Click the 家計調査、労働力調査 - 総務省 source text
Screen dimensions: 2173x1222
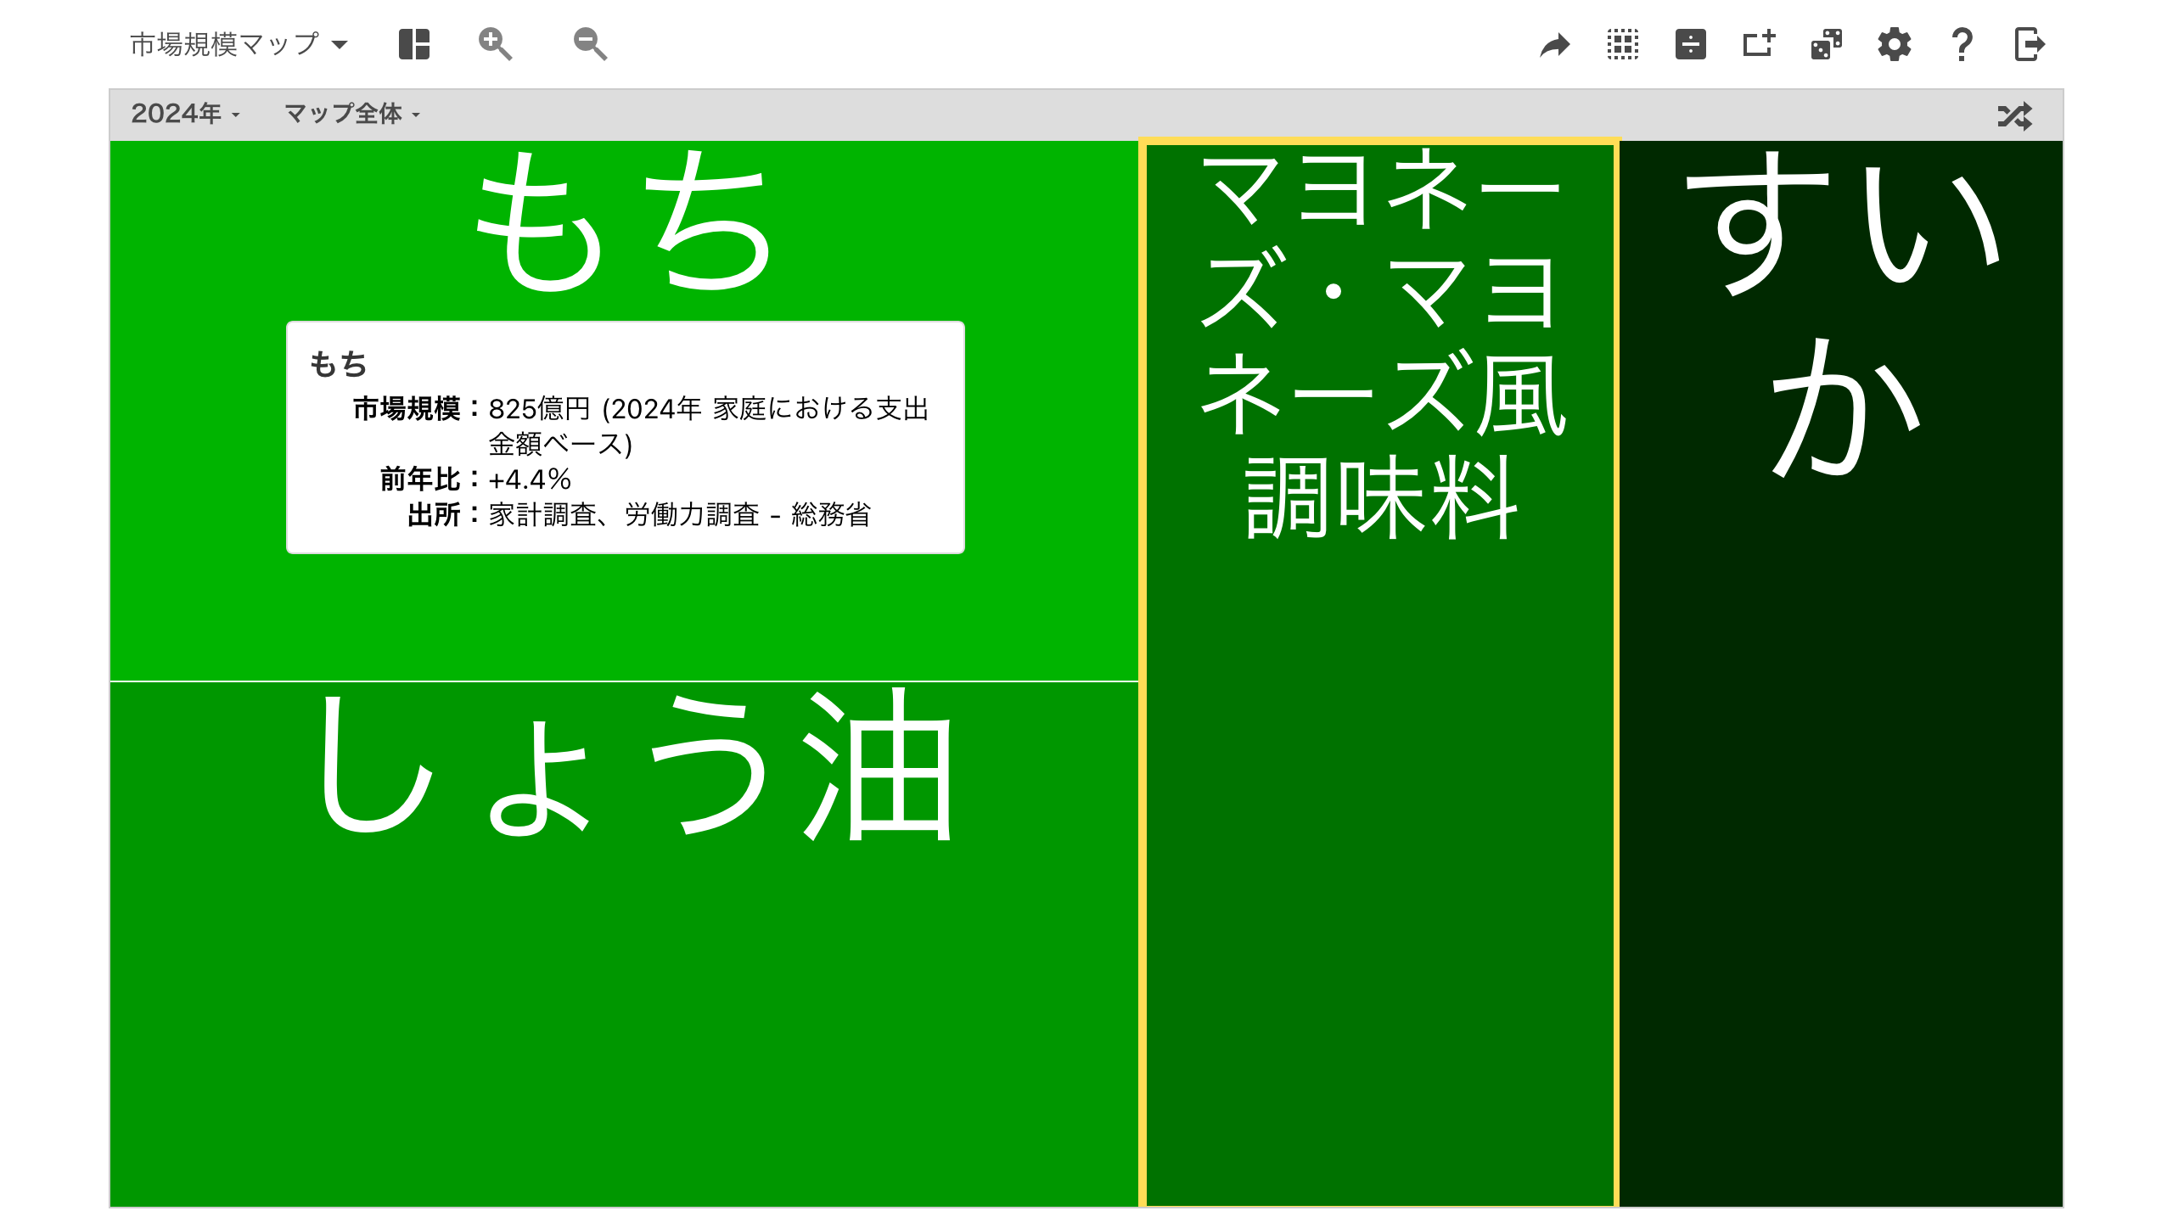coord(680,514)
